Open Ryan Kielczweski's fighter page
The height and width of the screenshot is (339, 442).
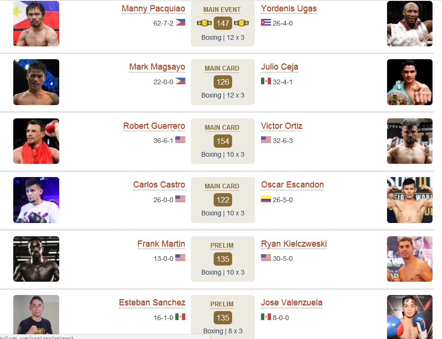[x=294, y=244]
